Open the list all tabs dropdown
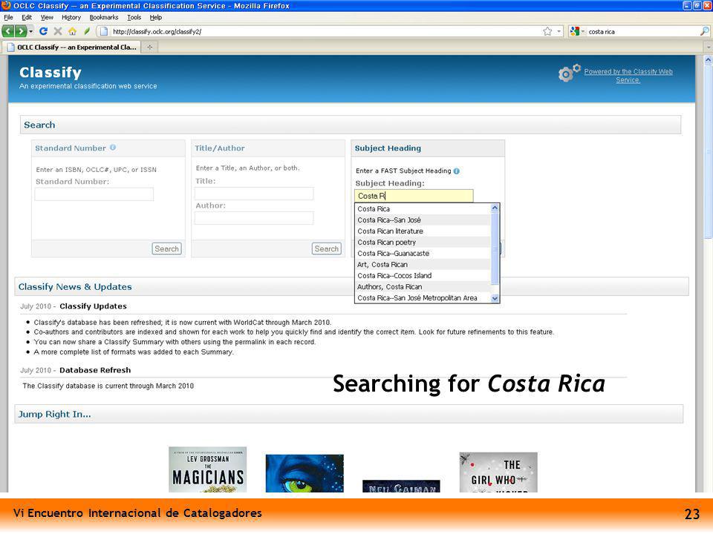This screenshot has width=713, height=534. 708,47
